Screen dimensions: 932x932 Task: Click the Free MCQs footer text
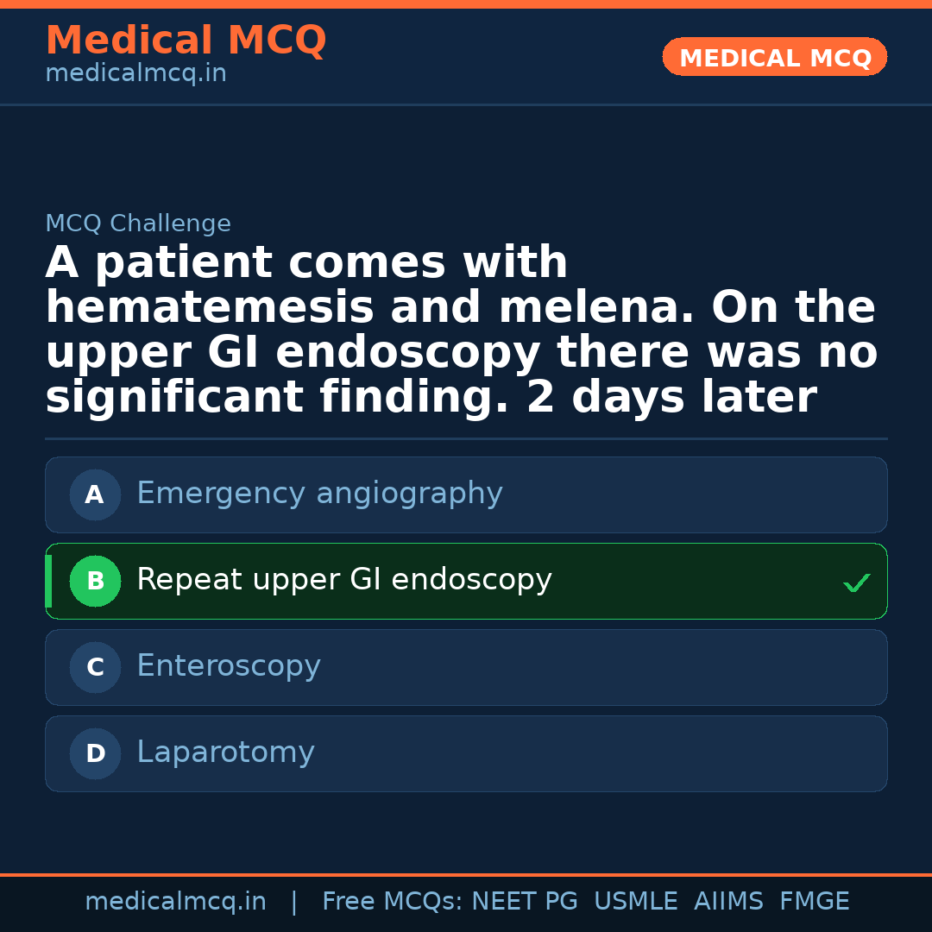392,902
